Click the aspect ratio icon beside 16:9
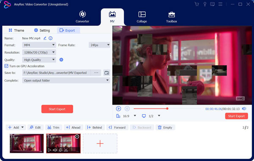Image resolution: width=254 pixels, height=161 pixels. pos(118,116)
